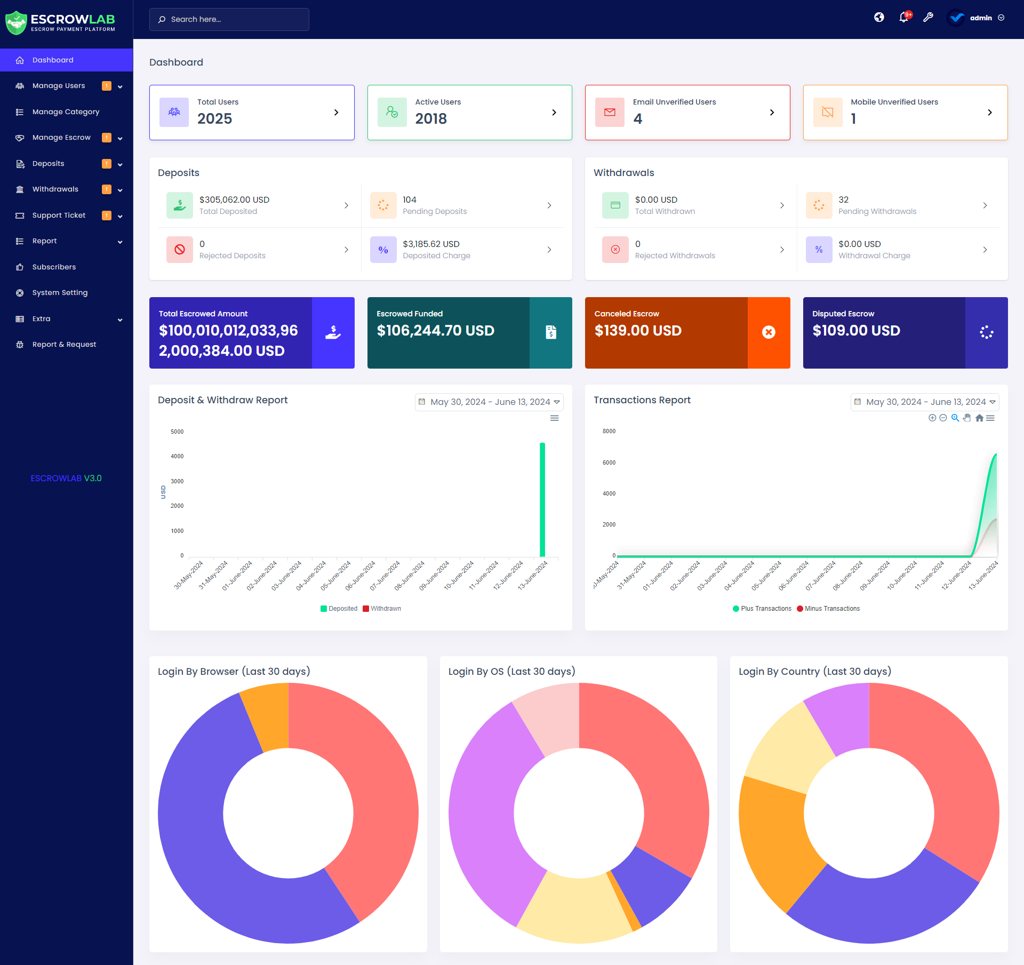Image resolution: width=1024 pixels, height=965 pixels.
Task: Open Total Users details via arrow
Action: point(336,112)
